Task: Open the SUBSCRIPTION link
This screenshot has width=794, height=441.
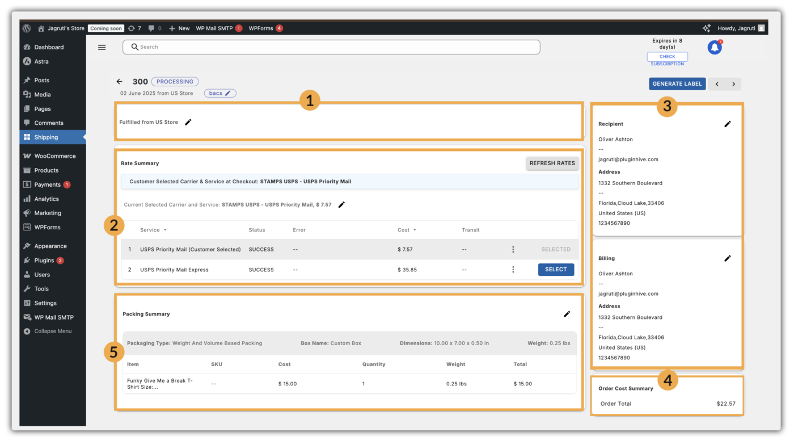Action: point(667,64)
